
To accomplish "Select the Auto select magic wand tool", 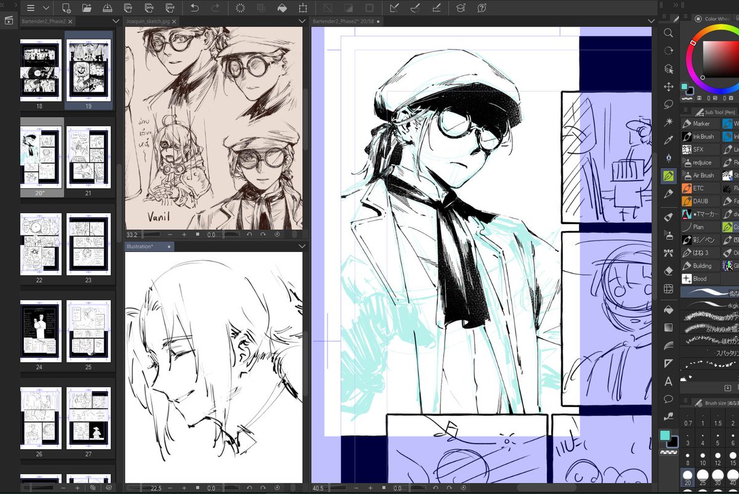I will 668,123.
